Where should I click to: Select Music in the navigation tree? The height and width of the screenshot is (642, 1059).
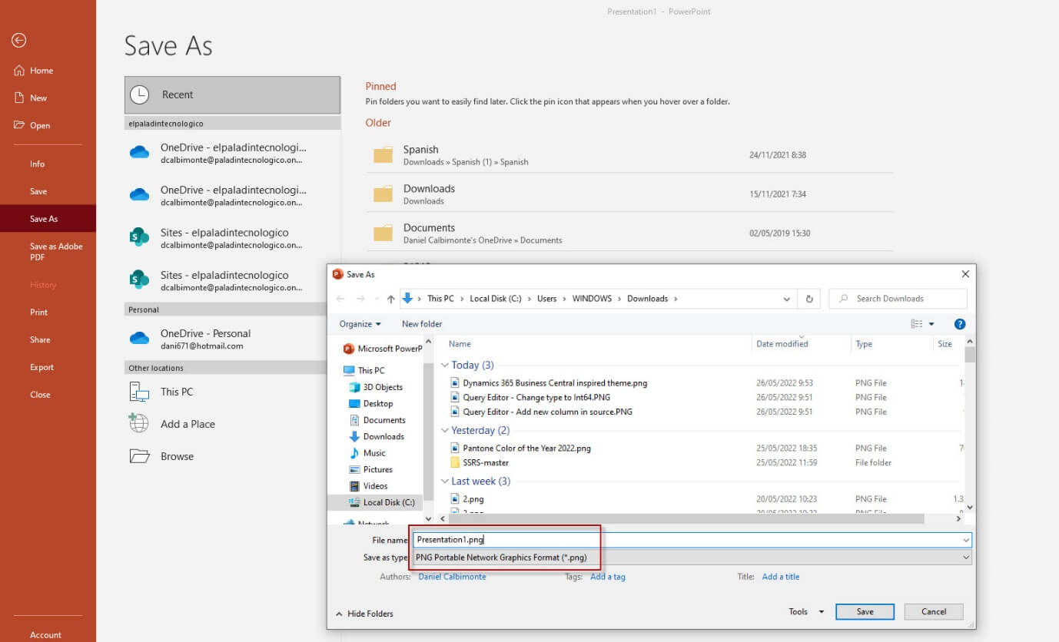coord(367,453)
